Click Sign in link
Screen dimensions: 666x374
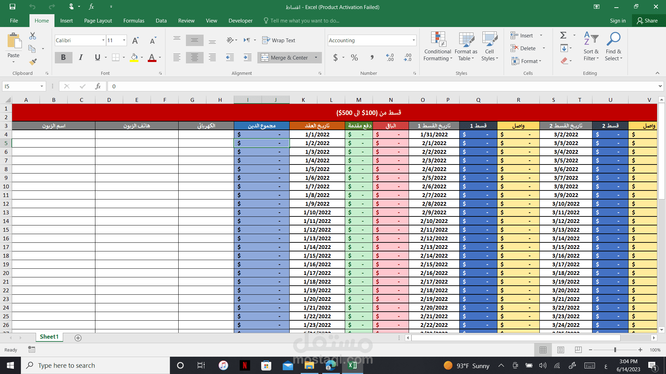click(x=618, y=21)
